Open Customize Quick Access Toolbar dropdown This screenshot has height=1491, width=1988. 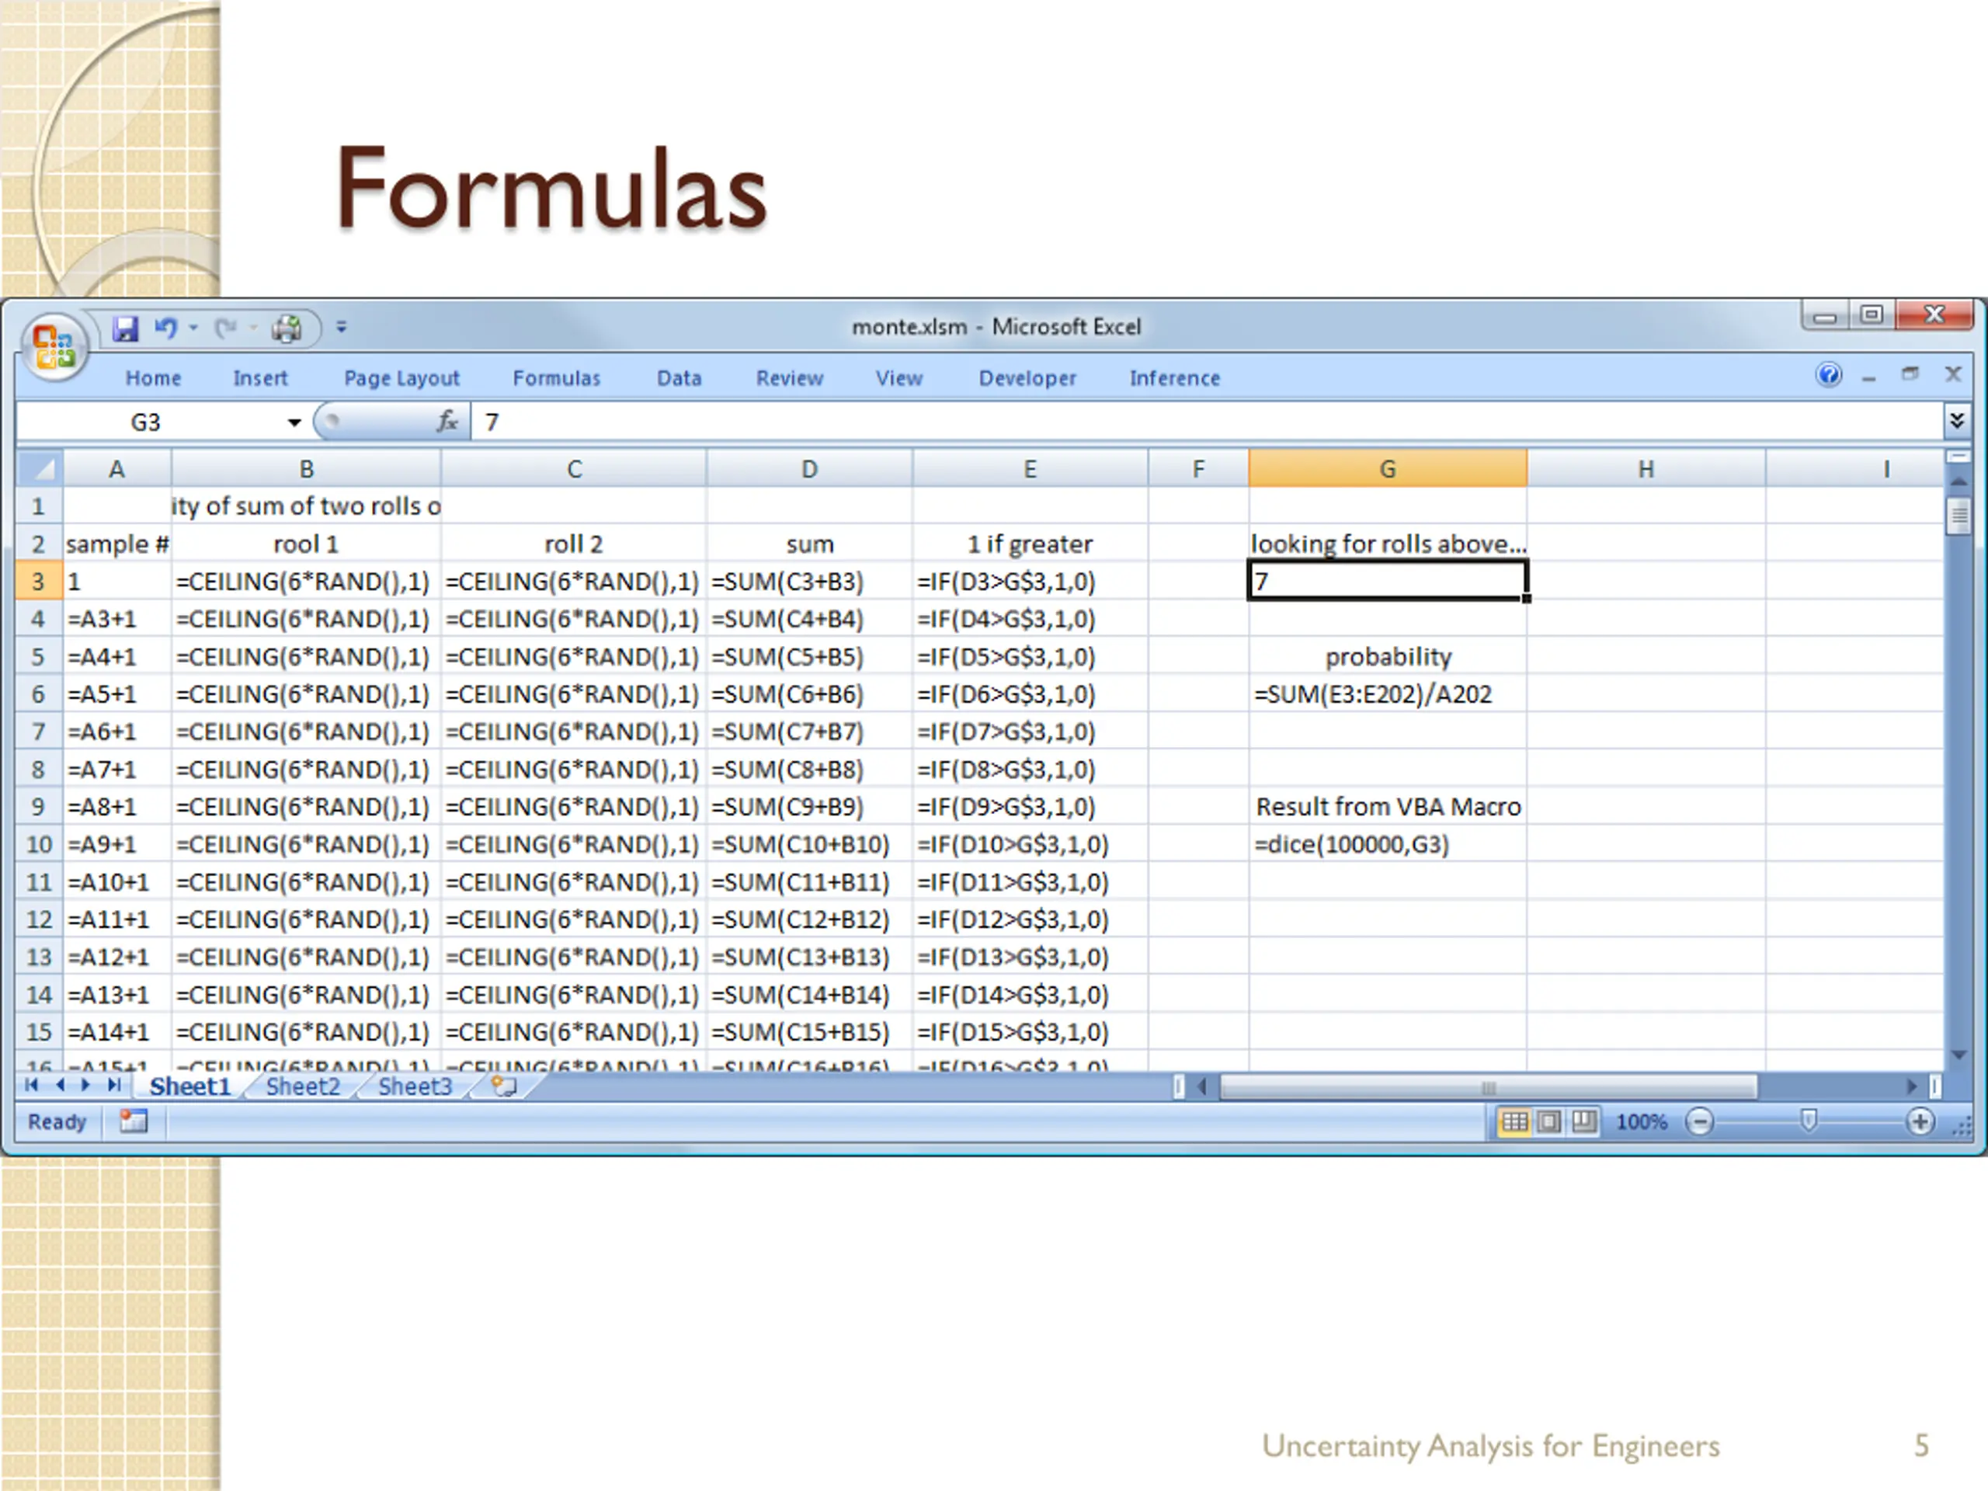[342, 328]
